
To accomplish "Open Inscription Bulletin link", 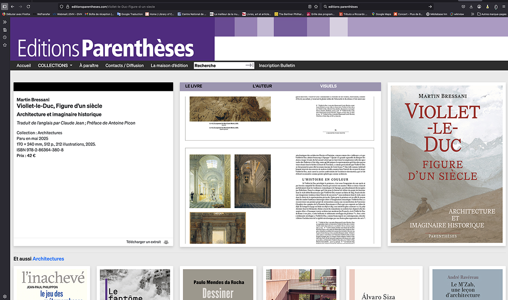I will [x=277, y=65].
